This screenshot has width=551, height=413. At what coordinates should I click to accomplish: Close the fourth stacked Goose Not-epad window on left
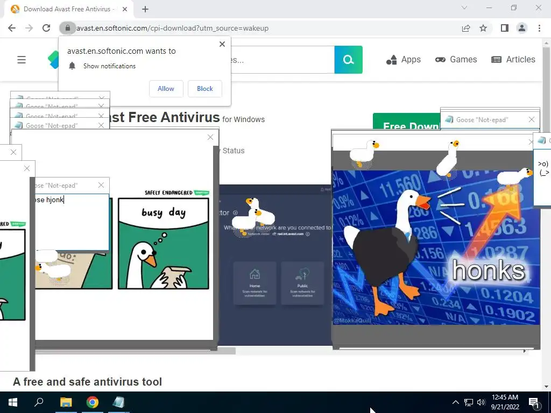pos(102,125)
